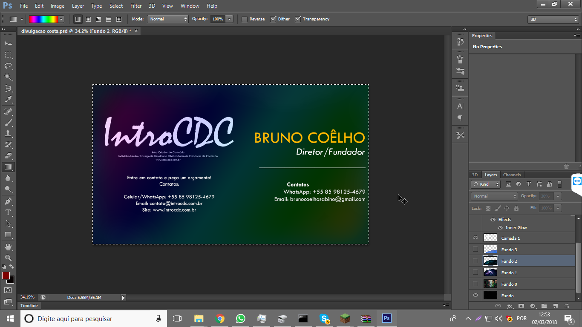
Task: Switch to the 3D panel tab
Action: point(475,175)
